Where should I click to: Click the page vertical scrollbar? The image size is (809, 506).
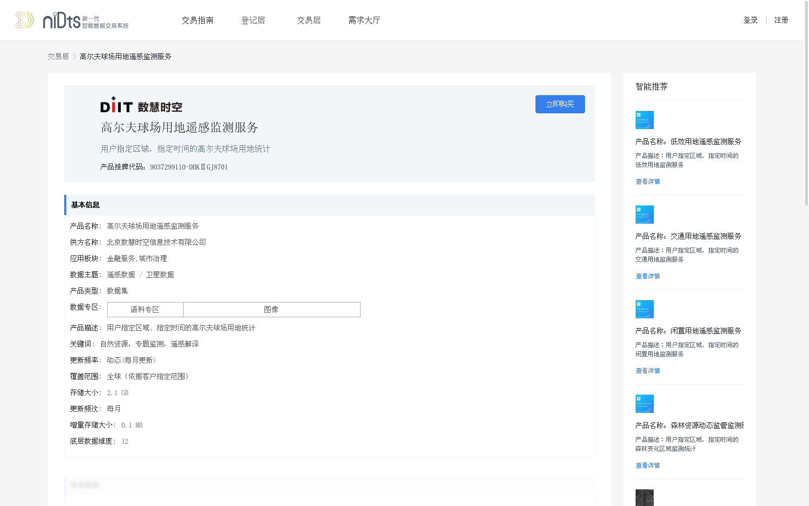click(806, 103)
